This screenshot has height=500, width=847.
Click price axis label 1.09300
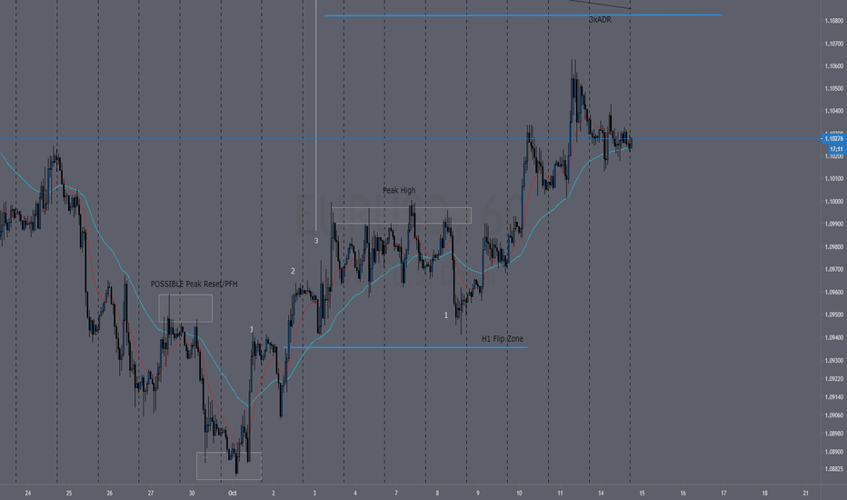coord(834,360)
